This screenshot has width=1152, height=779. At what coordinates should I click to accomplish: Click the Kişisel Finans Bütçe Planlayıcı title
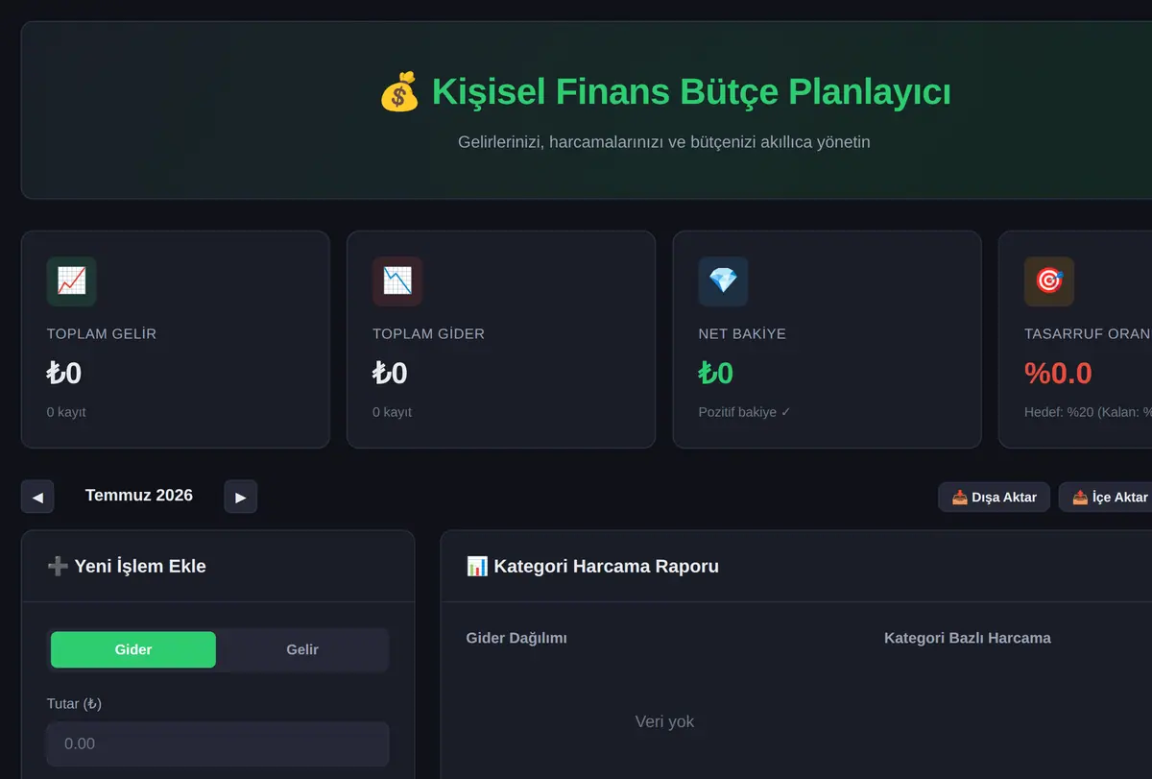[691, 93]
